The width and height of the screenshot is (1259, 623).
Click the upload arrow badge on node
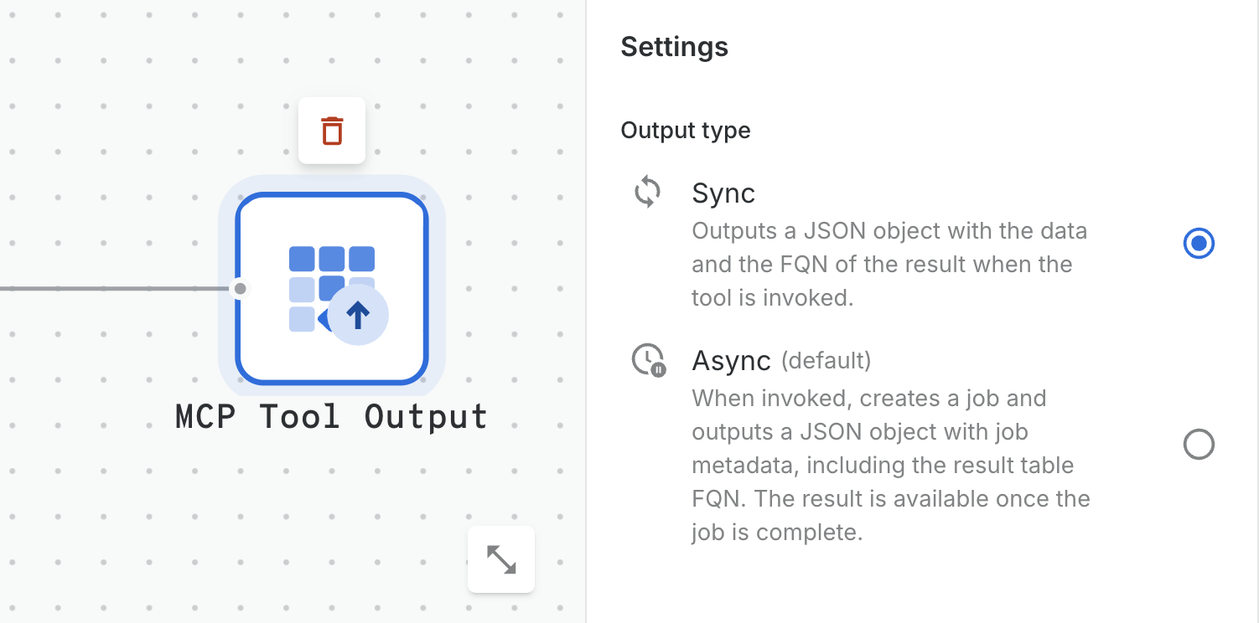(358, 316)
